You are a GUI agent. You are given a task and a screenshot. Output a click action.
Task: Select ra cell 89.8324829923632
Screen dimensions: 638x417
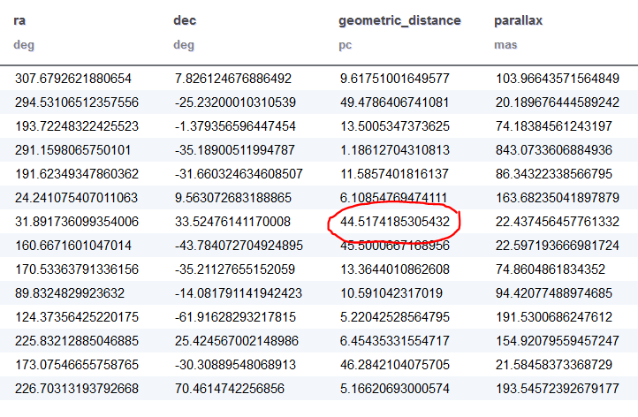coord(71,292)
